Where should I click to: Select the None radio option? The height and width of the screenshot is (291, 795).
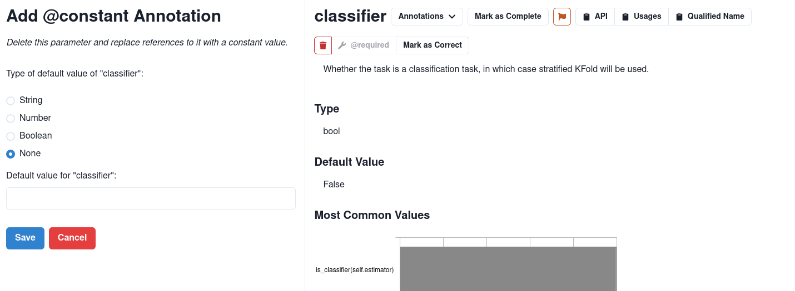tap(11, 154)
